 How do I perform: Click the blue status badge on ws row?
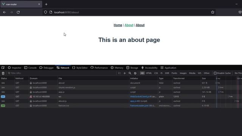coord(3,97)
